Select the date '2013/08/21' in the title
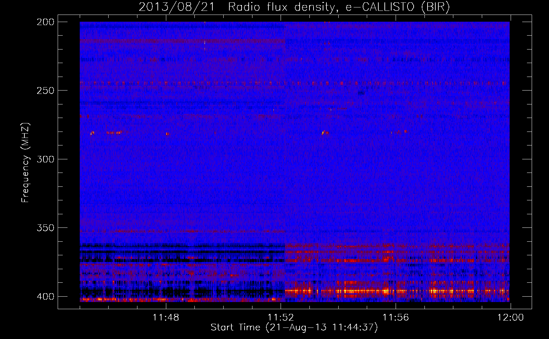The width and height of the screenshot is (549, 339). tap(177, 7)
